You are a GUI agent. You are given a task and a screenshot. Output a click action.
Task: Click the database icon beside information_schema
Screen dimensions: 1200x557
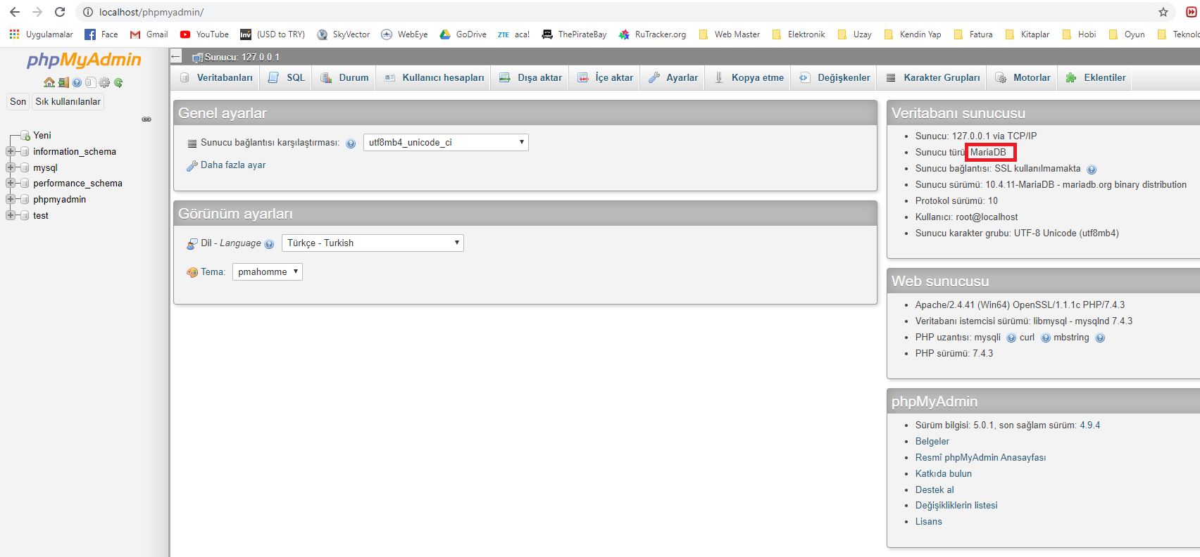click(x=25, y=151)
